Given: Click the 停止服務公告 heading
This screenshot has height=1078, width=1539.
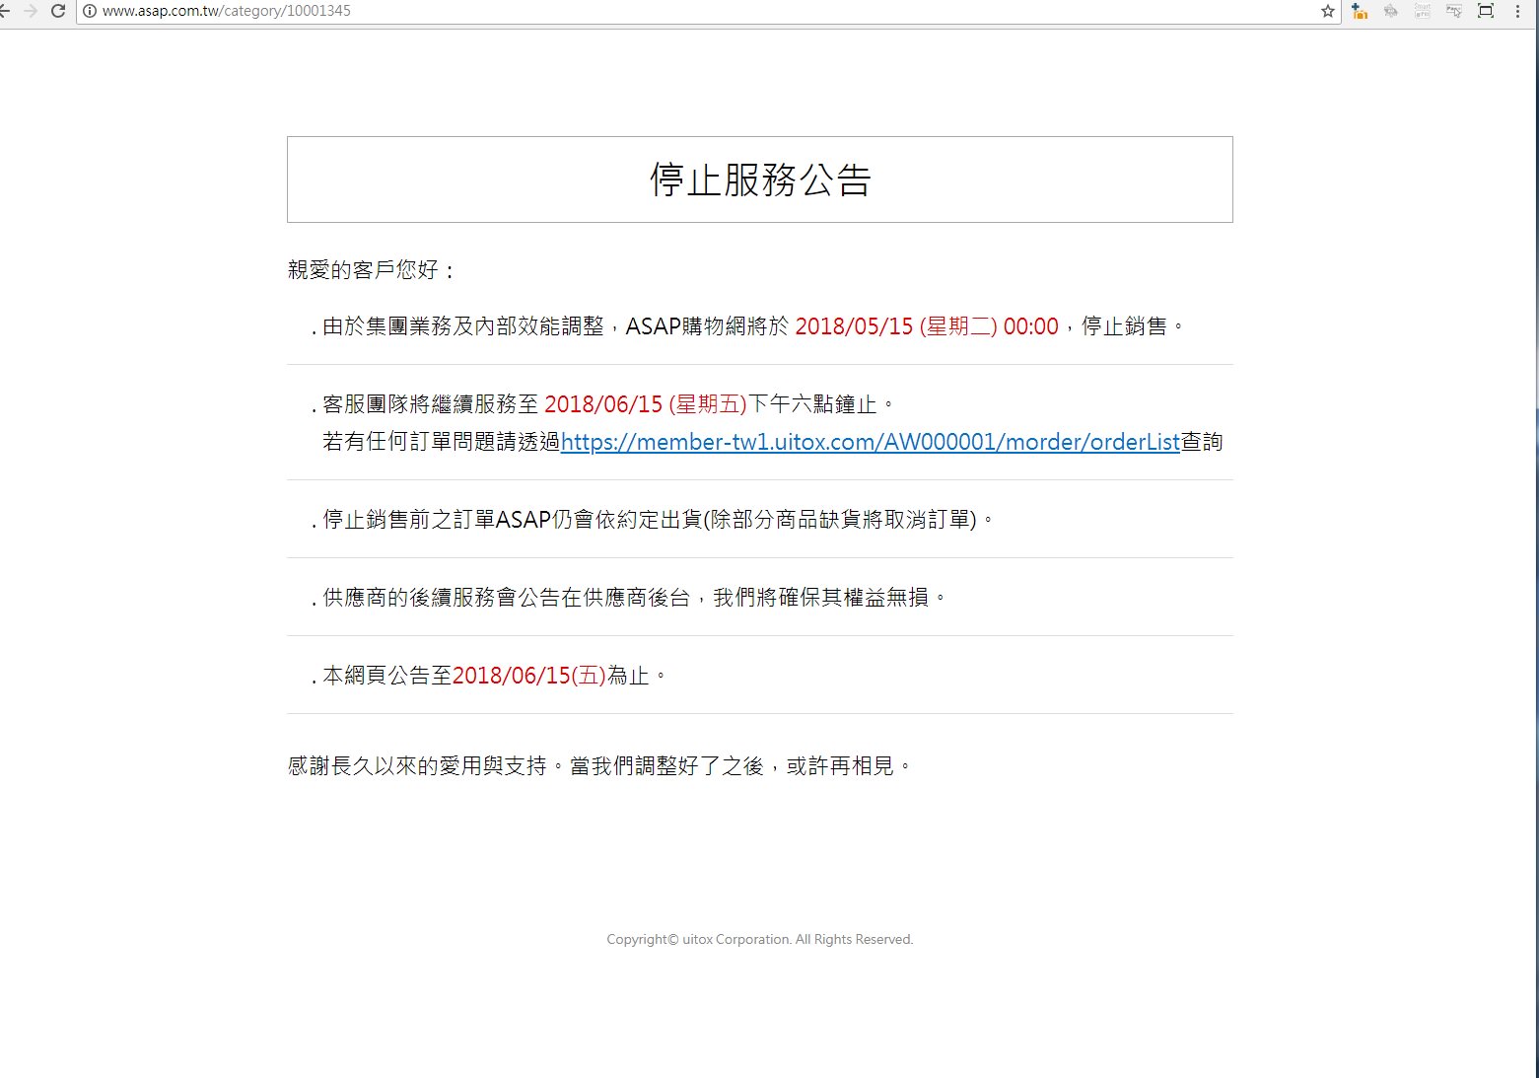Looking at the screenshot, I should (760, 180).
